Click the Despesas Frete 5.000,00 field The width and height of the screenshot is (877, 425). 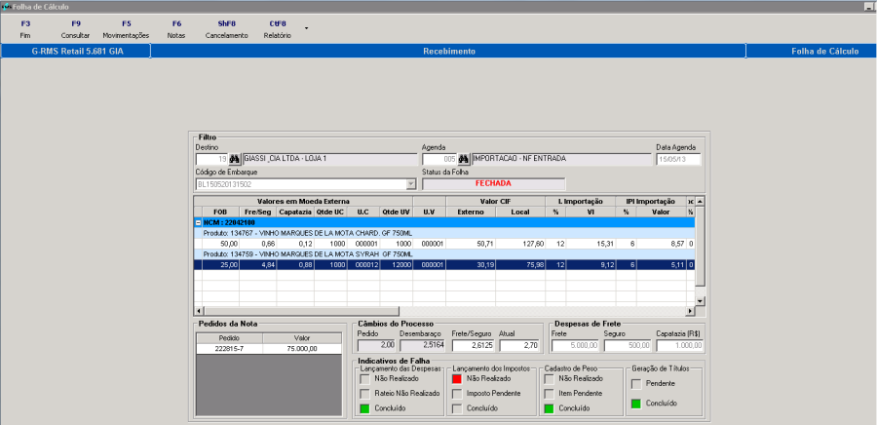(576, 346)
